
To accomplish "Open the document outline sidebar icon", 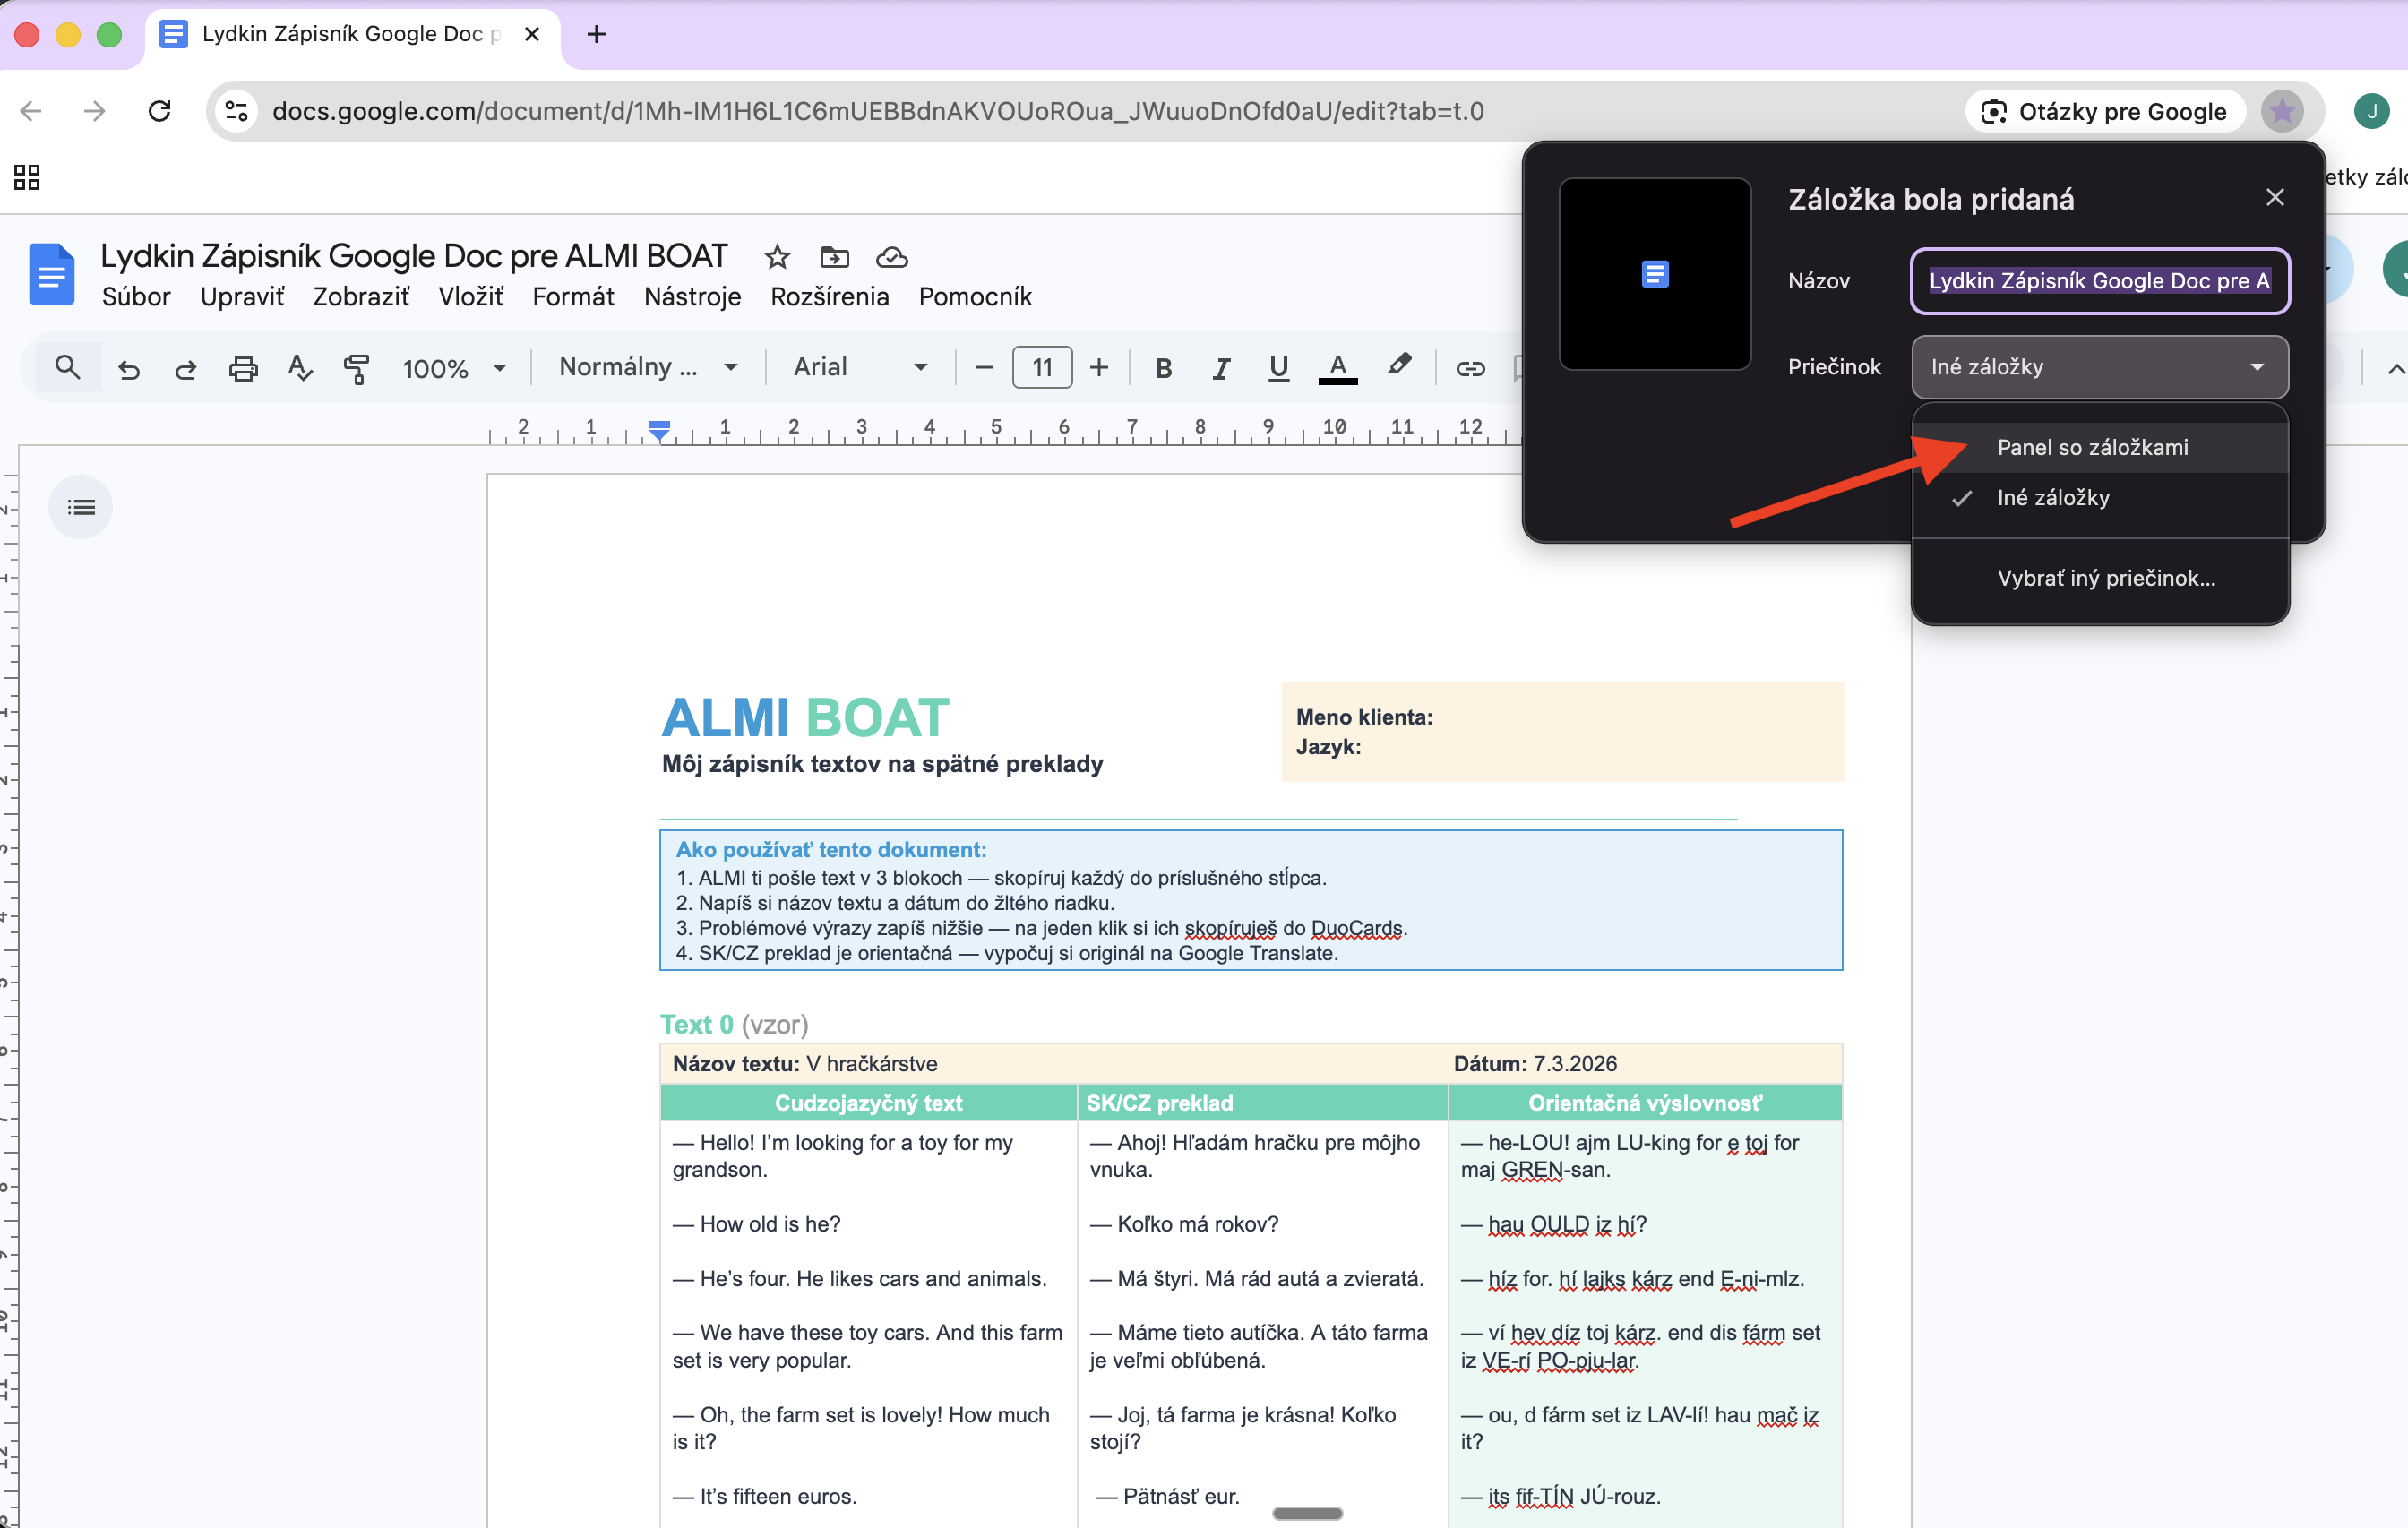I will [81, 507].
